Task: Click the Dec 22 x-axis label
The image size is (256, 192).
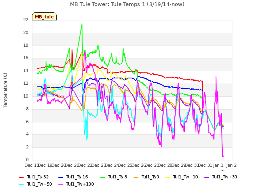Action: (85, 165)
